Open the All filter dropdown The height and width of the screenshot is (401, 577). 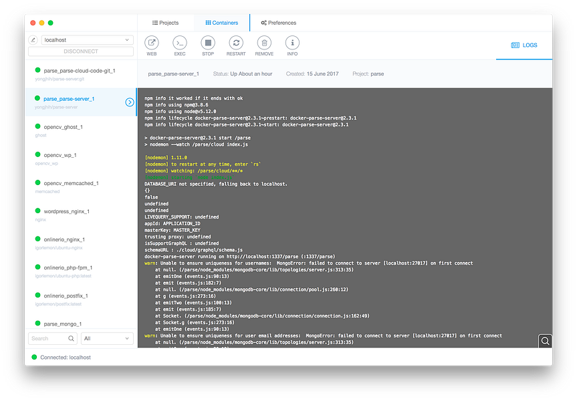(x=107, y=338)
